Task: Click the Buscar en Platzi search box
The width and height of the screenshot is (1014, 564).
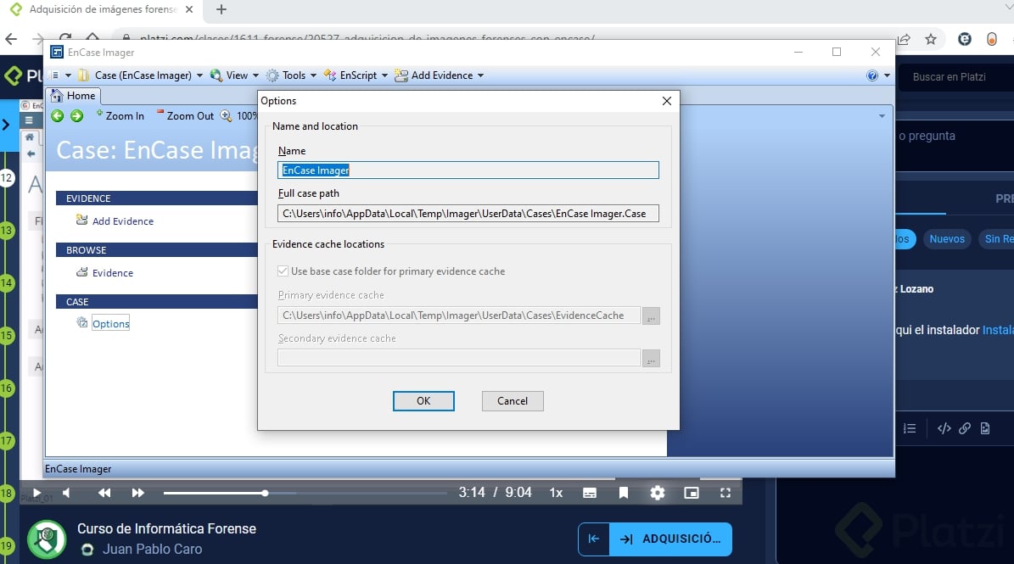Action: 957,77
